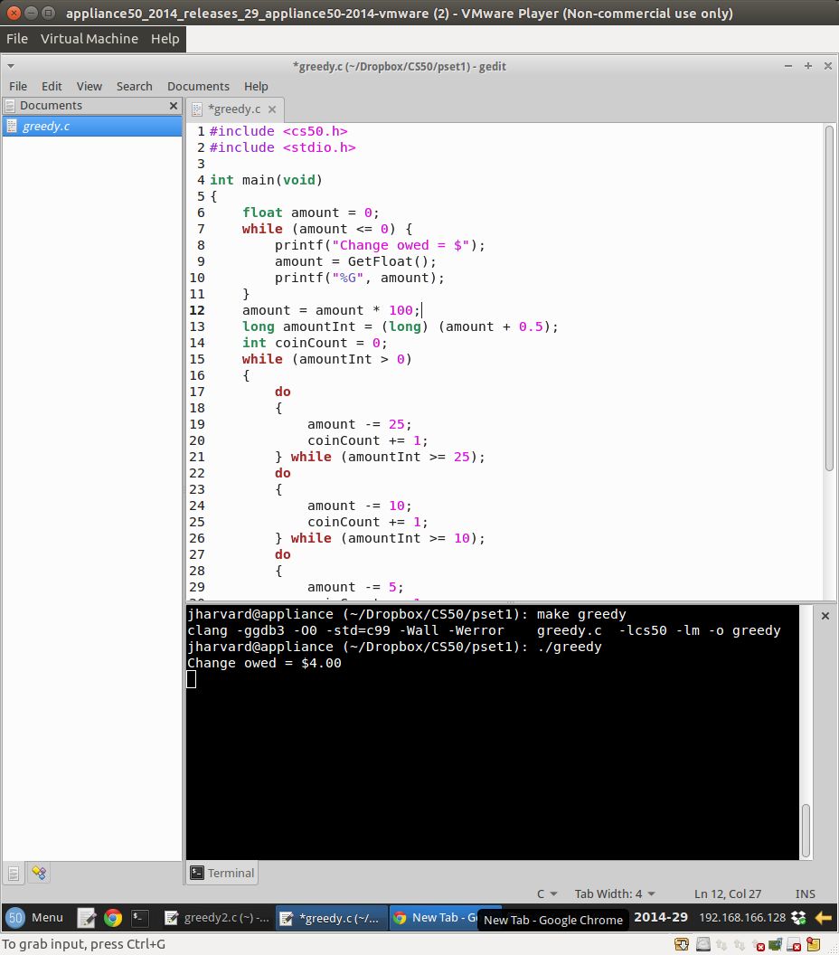This screenshot has width=839, height=955.
Task: Maximize the gedit window with plus button
Action: click(x=808, y=66)
